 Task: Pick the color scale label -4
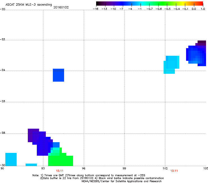(130, 9)
